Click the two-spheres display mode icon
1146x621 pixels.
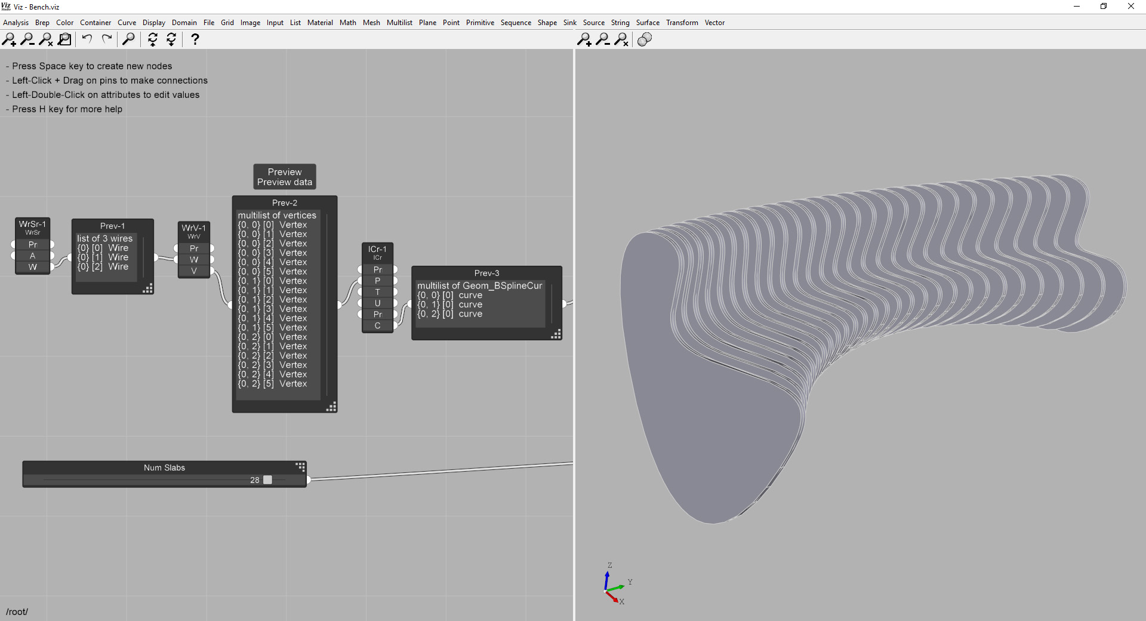[x=645, y=39]
